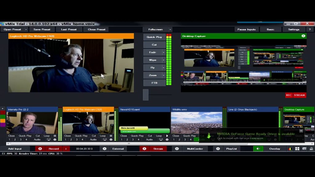Pause the Logitech Webcam input
Viewport: 315px width, 177px height.
111,136
